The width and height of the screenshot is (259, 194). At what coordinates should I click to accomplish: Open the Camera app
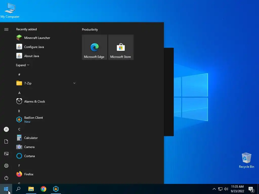pos(46,147)
